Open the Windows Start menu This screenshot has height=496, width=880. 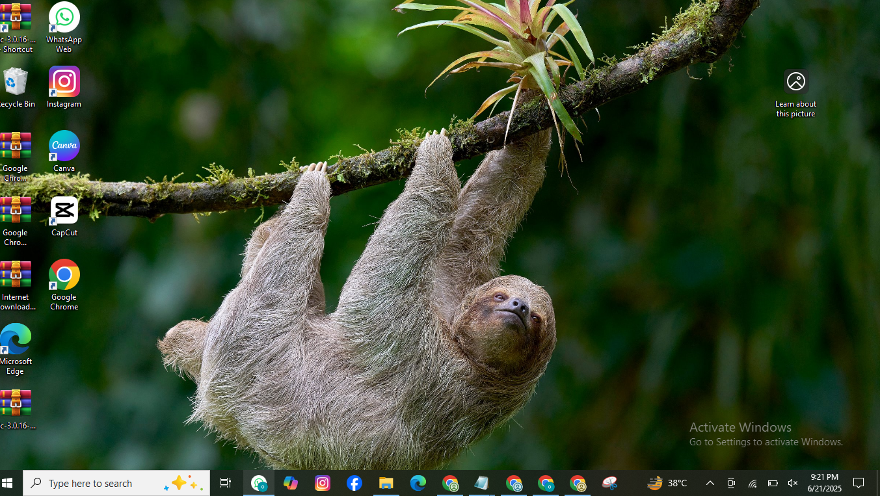[x=8, y=483]
